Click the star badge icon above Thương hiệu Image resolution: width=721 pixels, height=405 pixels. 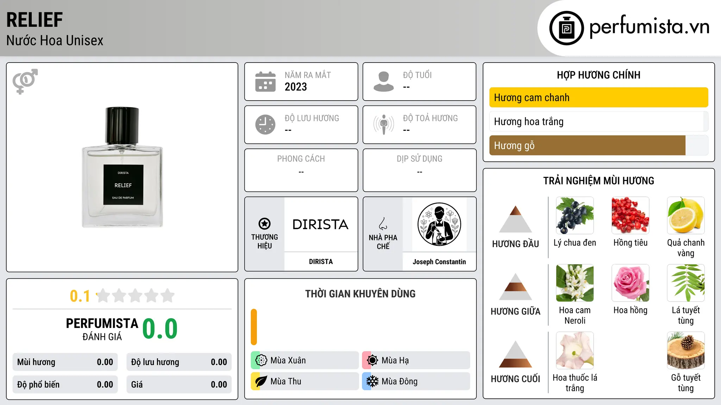coord(264,224)
